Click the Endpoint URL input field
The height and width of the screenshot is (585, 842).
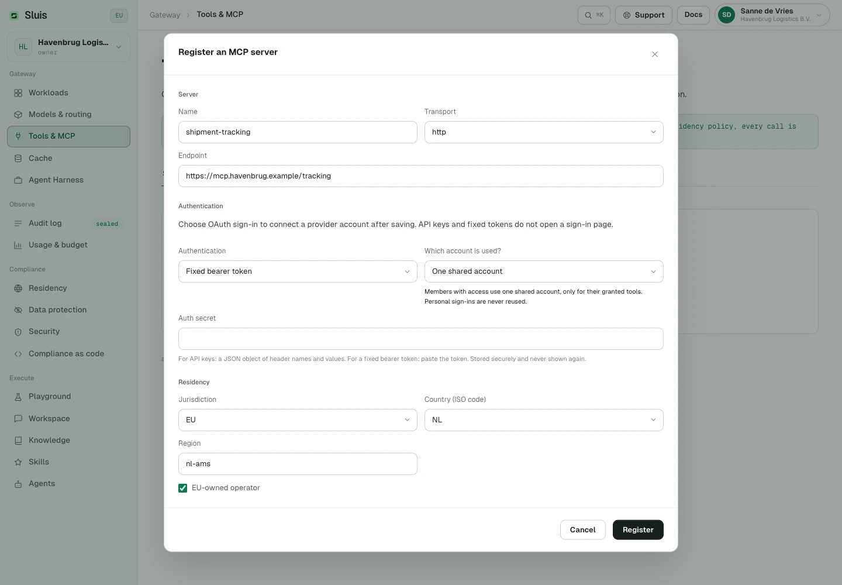421,176
